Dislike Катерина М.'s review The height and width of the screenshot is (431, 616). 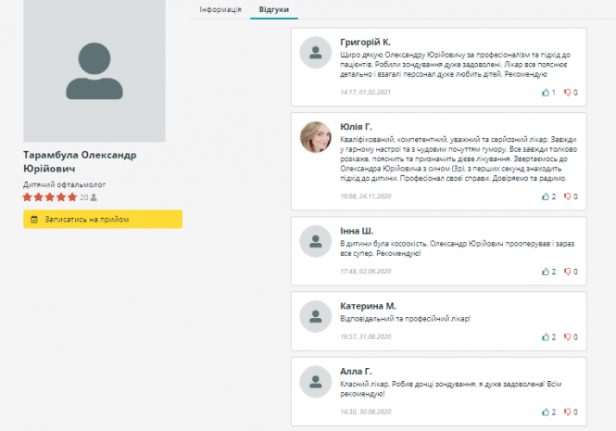(x=568, y=336)
